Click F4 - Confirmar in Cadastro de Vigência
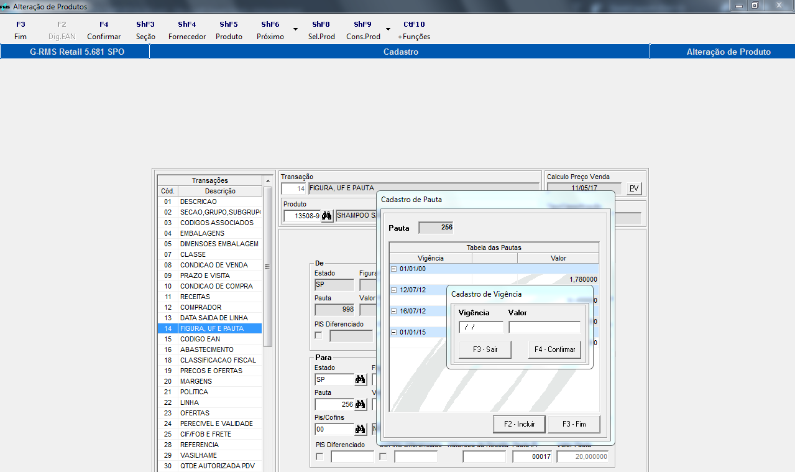Viewport: 795px width, 472px height. (x=554, y=349)
